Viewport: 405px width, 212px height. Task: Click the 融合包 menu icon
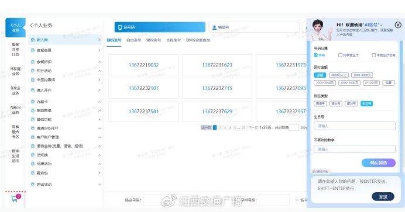pos(33,173)
